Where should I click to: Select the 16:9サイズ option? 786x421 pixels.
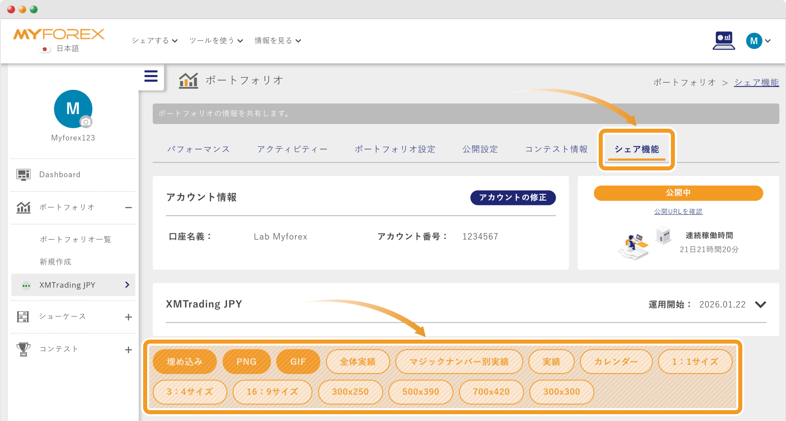point(272,392)
